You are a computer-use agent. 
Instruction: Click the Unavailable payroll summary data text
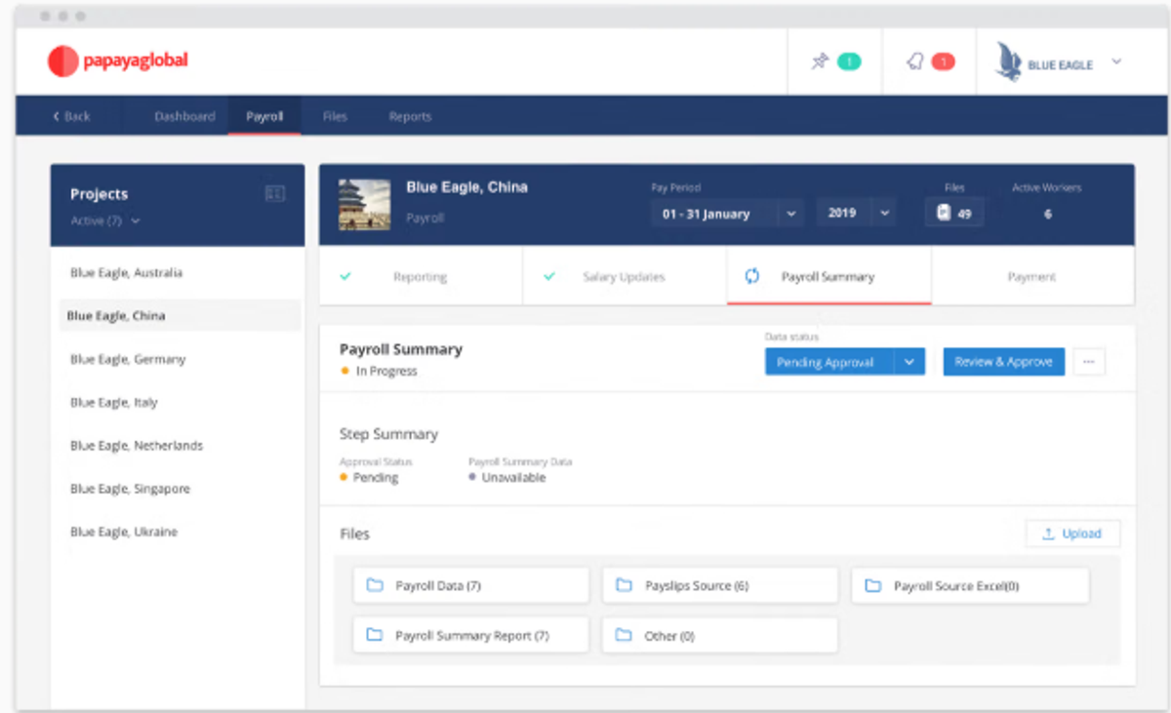click(513, 478)
